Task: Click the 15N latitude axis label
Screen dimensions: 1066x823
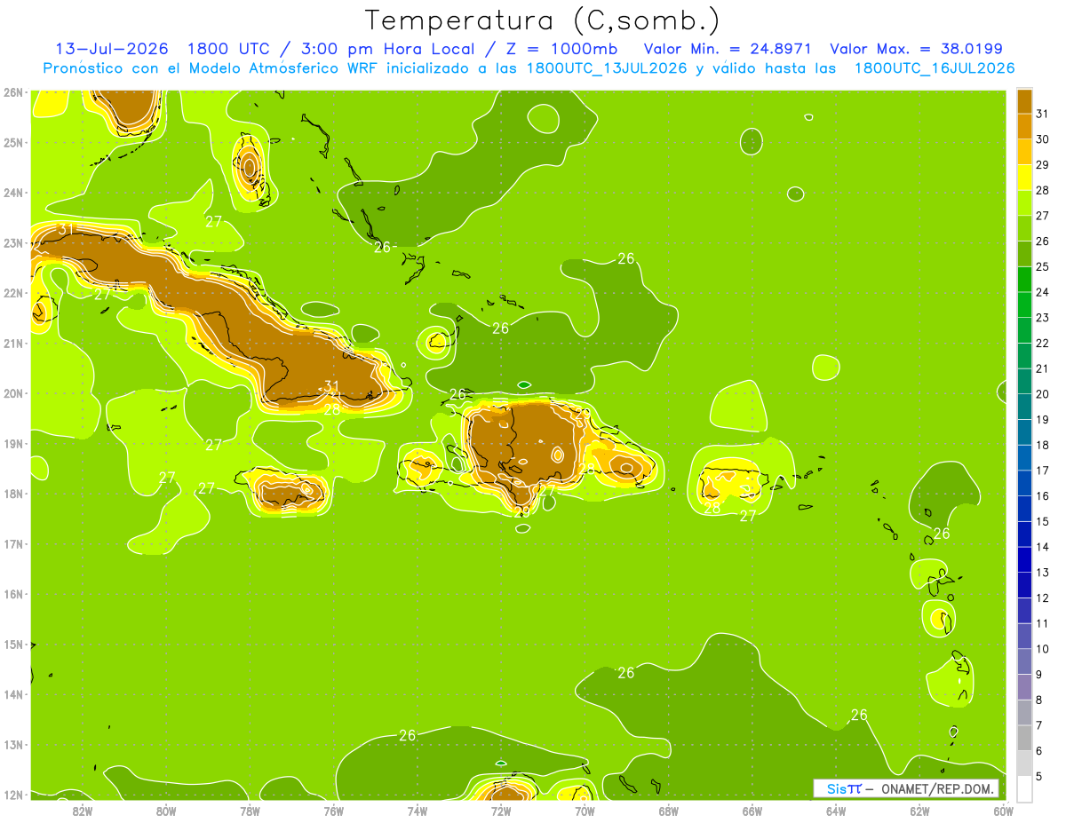Action: (x=13, y=644)
